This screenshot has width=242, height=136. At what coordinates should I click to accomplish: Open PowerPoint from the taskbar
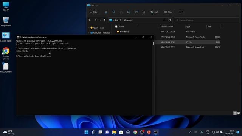(149, 132)
